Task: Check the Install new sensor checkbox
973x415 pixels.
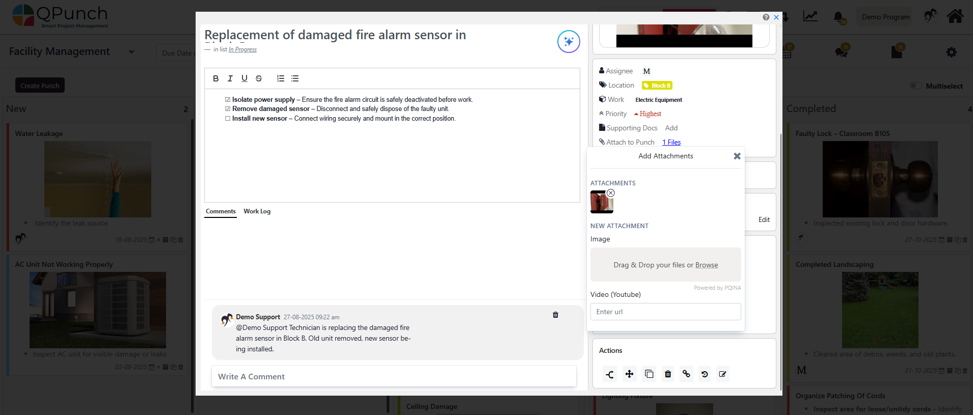Action: 228,119
